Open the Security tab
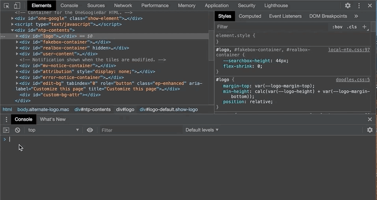This screenshot has width=377, height=200. coord(246,6)
